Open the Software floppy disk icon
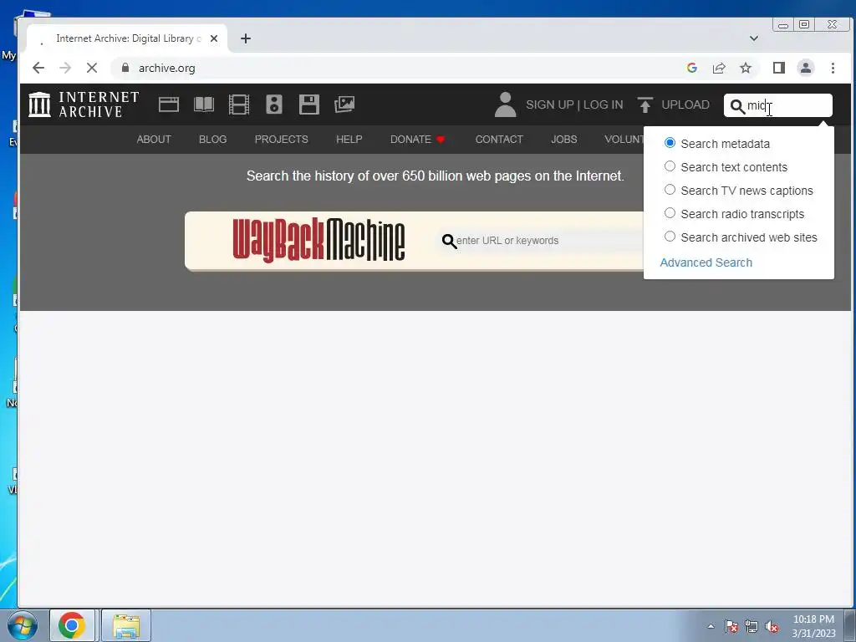856x642 pixels. [x=309, y=104]
